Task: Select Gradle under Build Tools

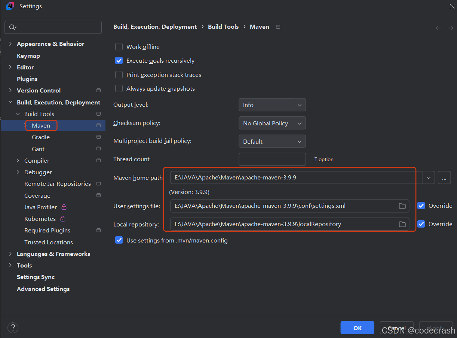Action: pos(41,137)
